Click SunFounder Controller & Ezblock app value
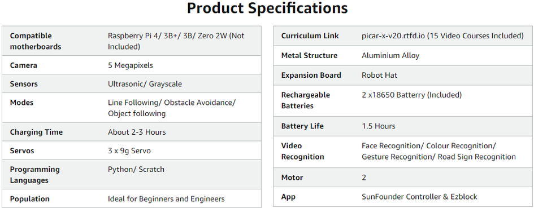 [419, 197]
